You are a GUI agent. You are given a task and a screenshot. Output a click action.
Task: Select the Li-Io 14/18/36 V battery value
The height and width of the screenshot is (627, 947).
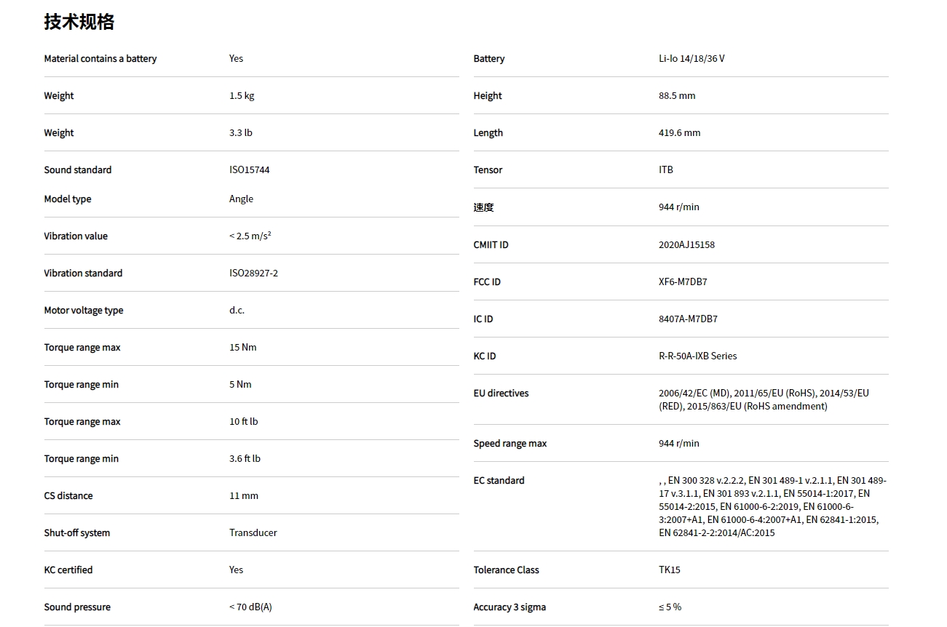[x=692, y=59]
